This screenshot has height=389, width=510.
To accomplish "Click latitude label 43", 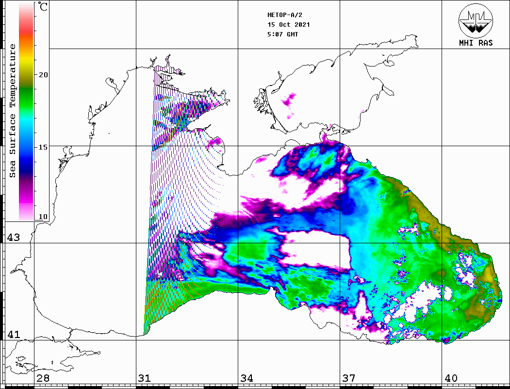I will [x=13, y=237].
